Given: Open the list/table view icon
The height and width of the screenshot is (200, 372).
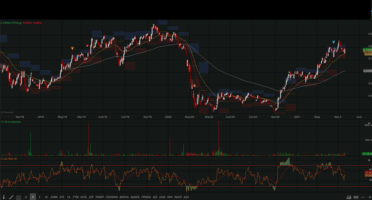Looking at the screenshot, I should [x=19, y=197].
